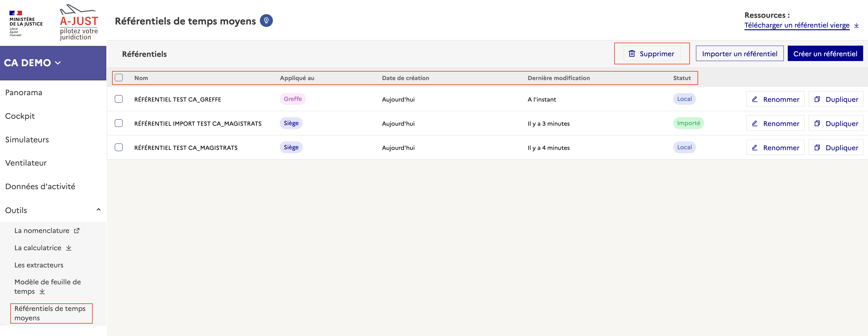Open Les extracteurs submenu item

point(39,265)
